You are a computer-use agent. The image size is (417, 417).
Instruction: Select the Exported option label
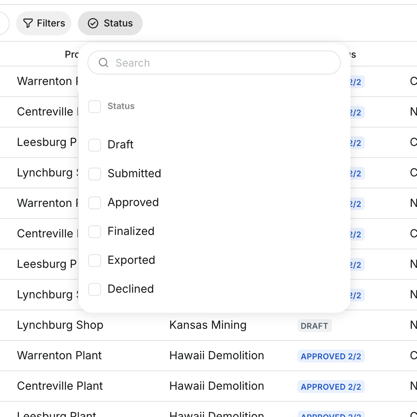tap(132, 260)
